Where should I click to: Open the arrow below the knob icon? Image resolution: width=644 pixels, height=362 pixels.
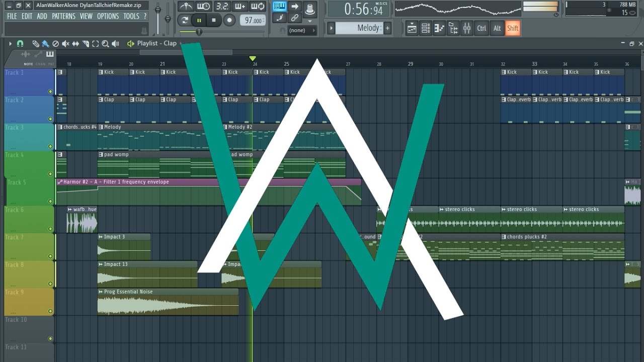pos(310,21)
